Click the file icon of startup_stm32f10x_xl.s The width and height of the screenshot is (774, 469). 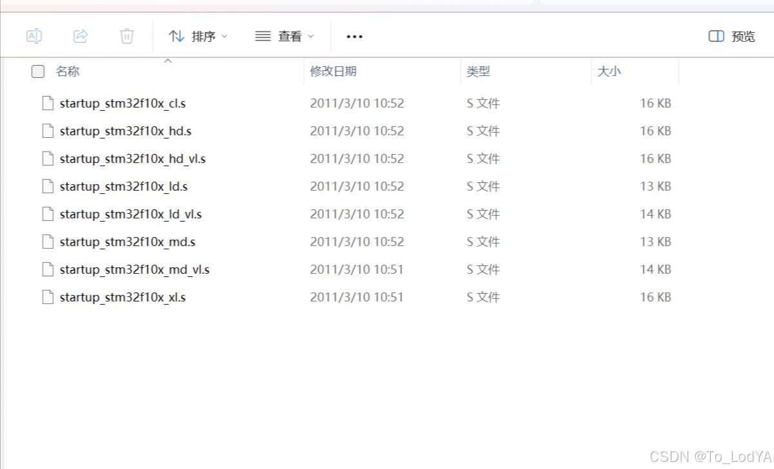[48, 297]
